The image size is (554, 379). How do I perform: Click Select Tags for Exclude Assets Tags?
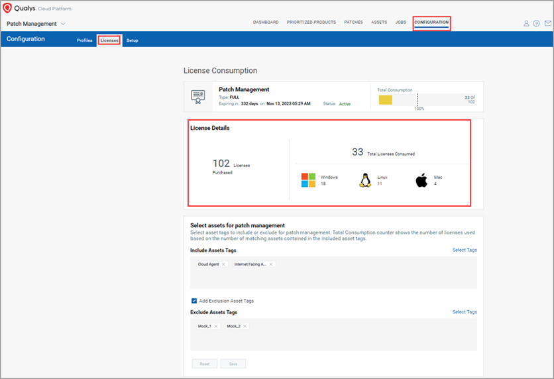(465, 312)
